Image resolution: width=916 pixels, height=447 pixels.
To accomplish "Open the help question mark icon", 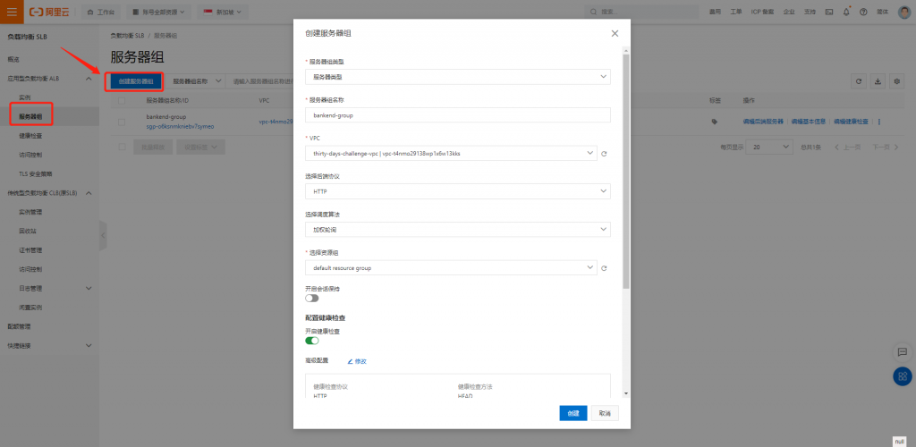I will [863, 12].
